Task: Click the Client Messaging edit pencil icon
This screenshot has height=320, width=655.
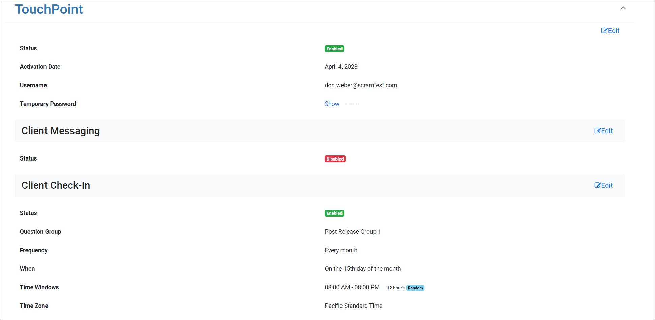Action: point(597,131)
